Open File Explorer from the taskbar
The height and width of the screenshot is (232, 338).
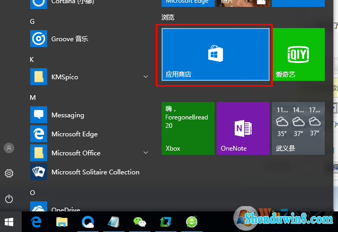(x=62, y=222)
